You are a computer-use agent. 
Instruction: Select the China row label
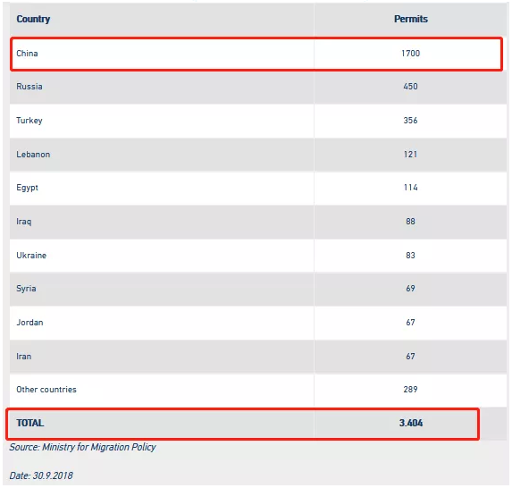click(x=27, y=54)
